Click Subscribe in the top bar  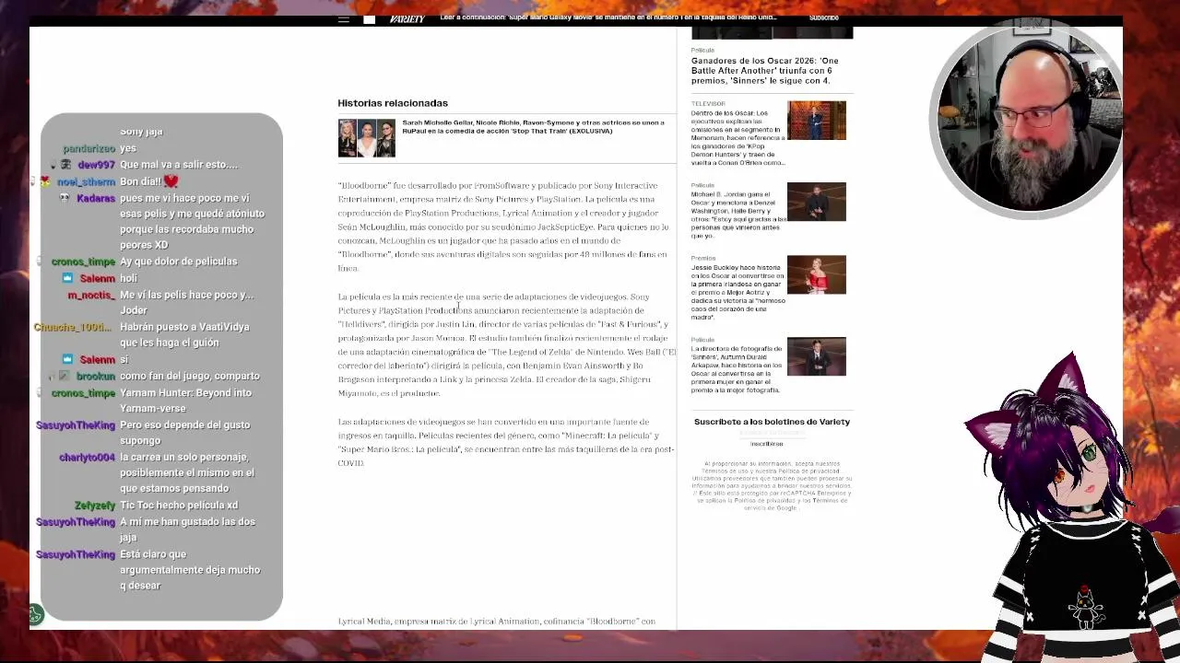pos(823,17)
